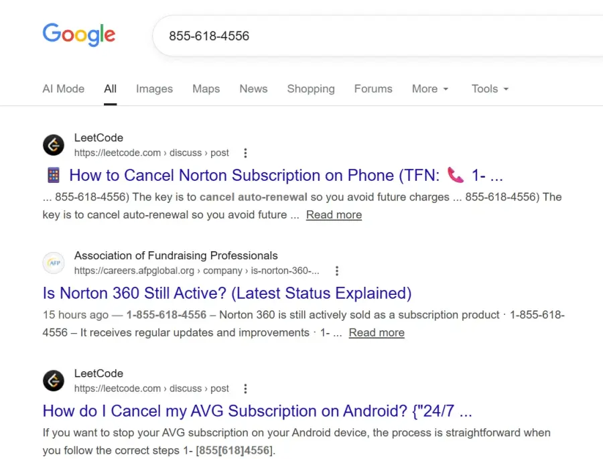Open the News tab
603x459 pixels.
click(x=253, y=88)
